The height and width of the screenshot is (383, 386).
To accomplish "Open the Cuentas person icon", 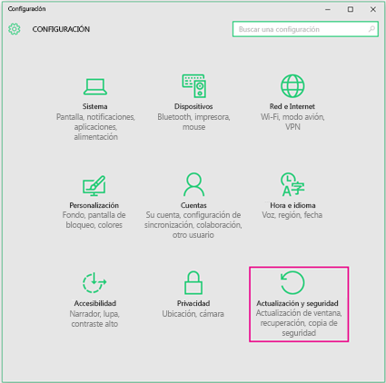I will click(193, 184).
